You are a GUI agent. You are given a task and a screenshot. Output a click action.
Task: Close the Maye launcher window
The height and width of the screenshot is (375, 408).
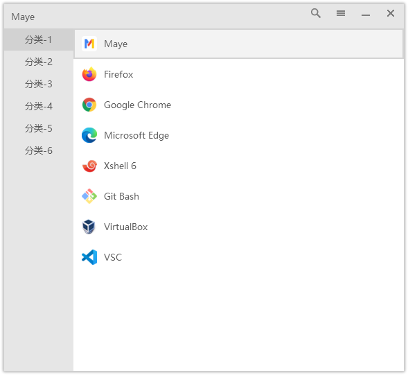tap(391, 13)
